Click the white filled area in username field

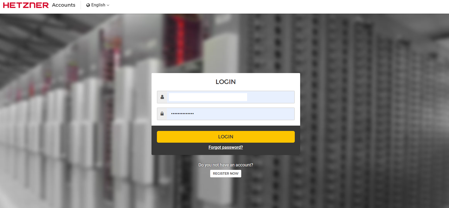[x=208, y=97]
